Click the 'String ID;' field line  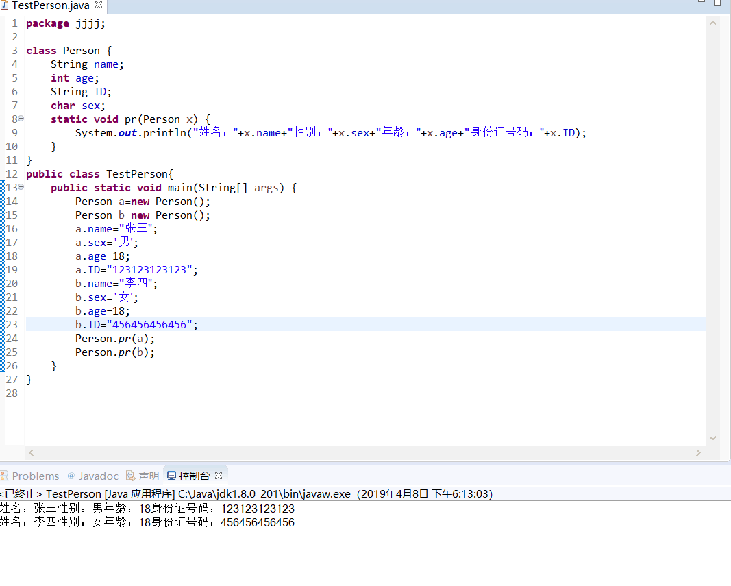click(x=81, y=92)
